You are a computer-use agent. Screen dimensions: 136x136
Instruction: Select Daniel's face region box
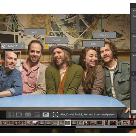(x=57, y=53)
